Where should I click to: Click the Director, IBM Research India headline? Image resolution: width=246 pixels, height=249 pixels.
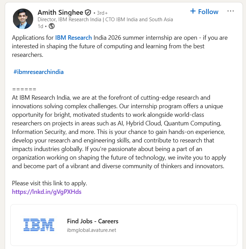point(105,20)
